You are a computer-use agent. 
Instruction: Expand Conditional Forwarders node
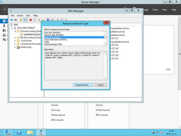tap(15, 44)
